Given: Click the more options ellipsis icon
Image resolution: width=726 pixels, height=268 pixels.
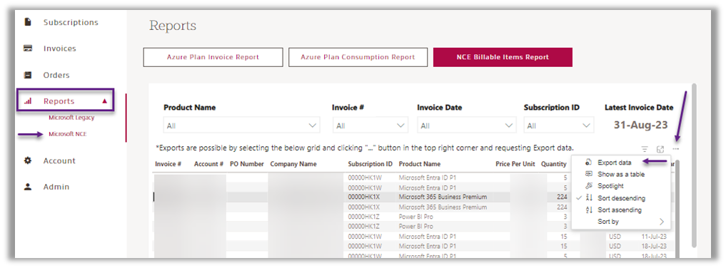Looking at the screenshot, I should pyautogui.click(x=675, y=149).
